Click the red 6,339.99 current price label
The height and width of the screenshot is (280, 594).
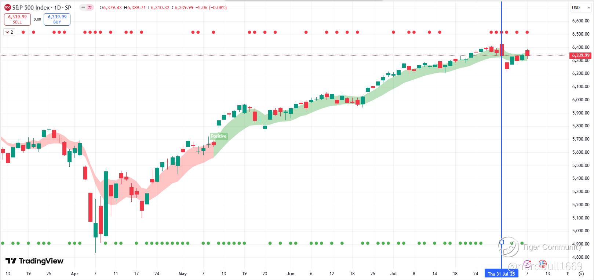[580, 55]
